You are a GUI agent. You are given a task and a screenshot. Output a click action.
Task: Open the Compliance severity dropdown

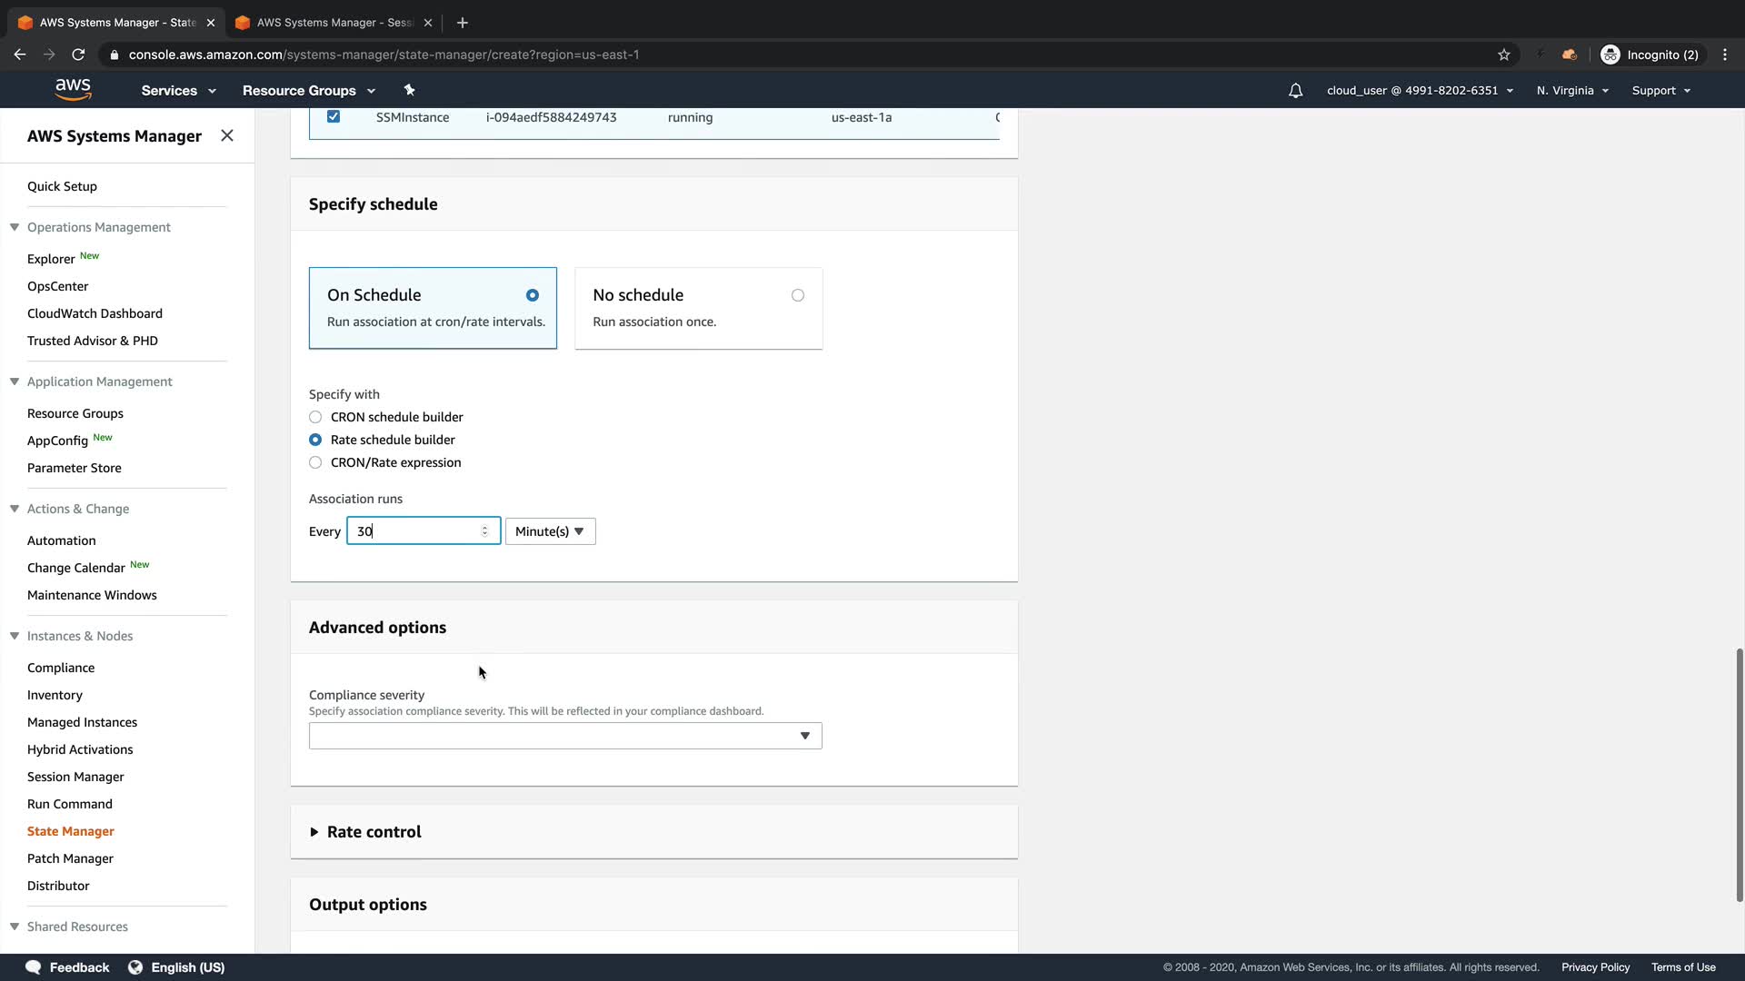click(x=564, y=736)
